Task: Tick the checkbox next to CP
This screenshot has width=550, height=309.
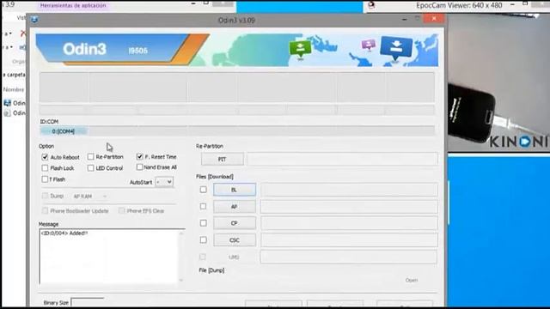Action: pos(203,223)
